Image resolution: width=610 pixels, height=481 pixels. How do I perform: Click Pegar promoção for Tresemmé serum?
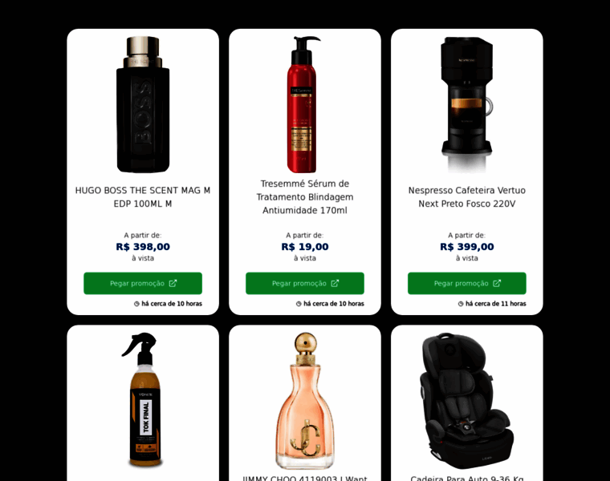point(305,283)
